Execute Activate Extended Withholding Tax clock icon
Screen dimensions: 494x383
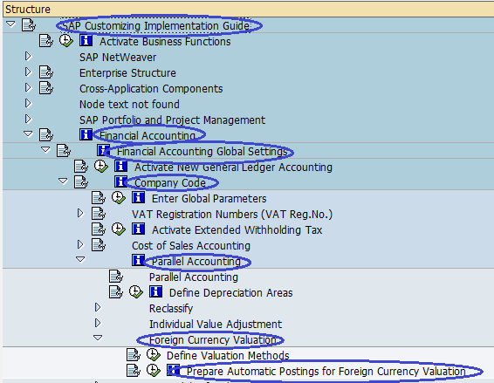[x=119, y=229]
